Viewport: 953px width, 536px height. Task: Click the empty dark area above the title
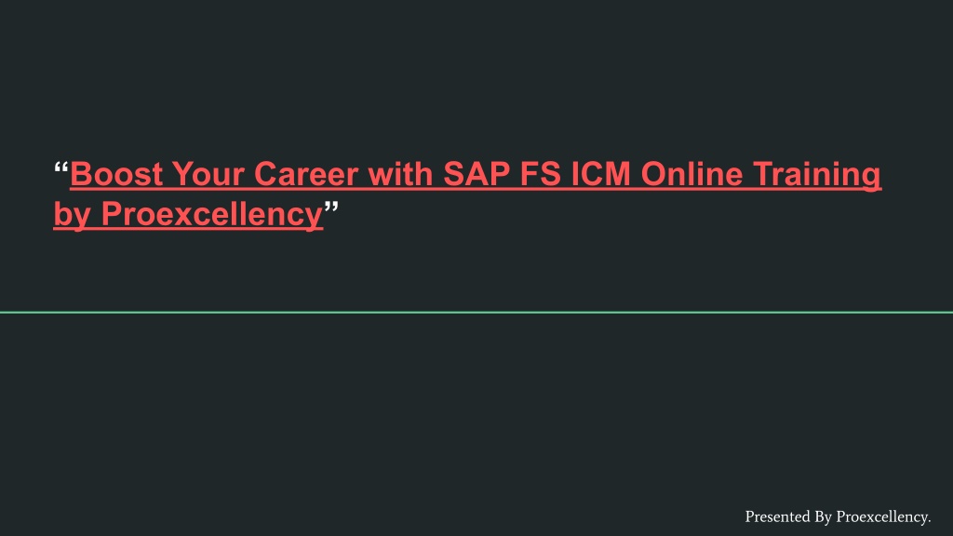[476, 73]
